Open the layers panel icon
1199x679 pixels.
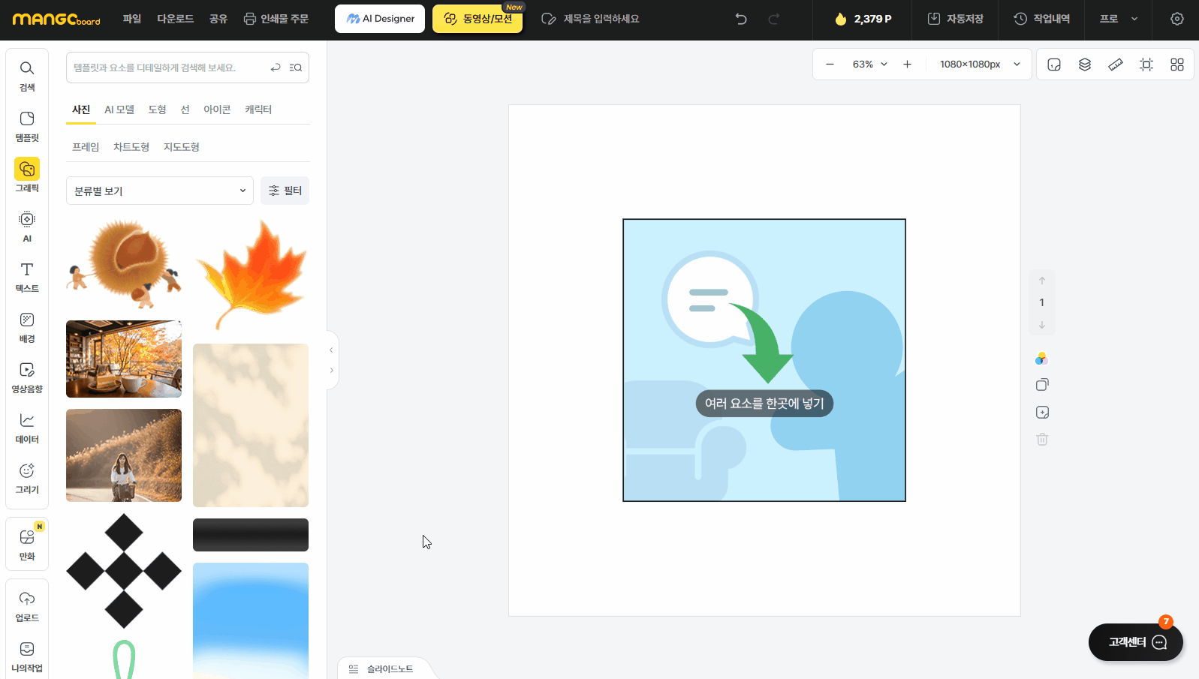(x=1085, y=65)
